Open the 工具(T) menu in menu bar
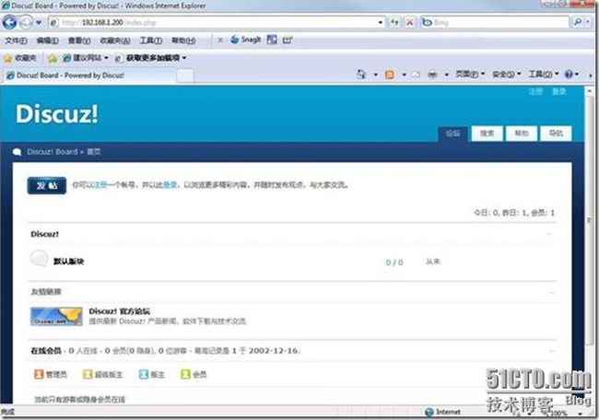Screen dimensions: 599x420 pyautogui.click(x=151, y=41)
